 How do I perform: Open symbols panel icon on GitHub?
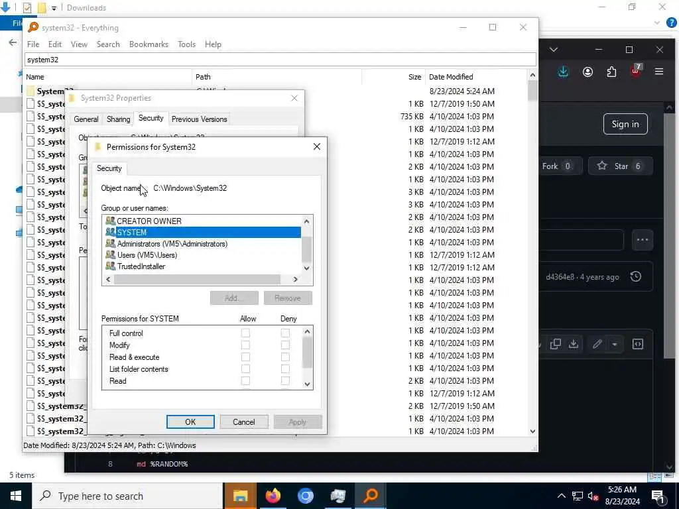[x=638, y=344]
